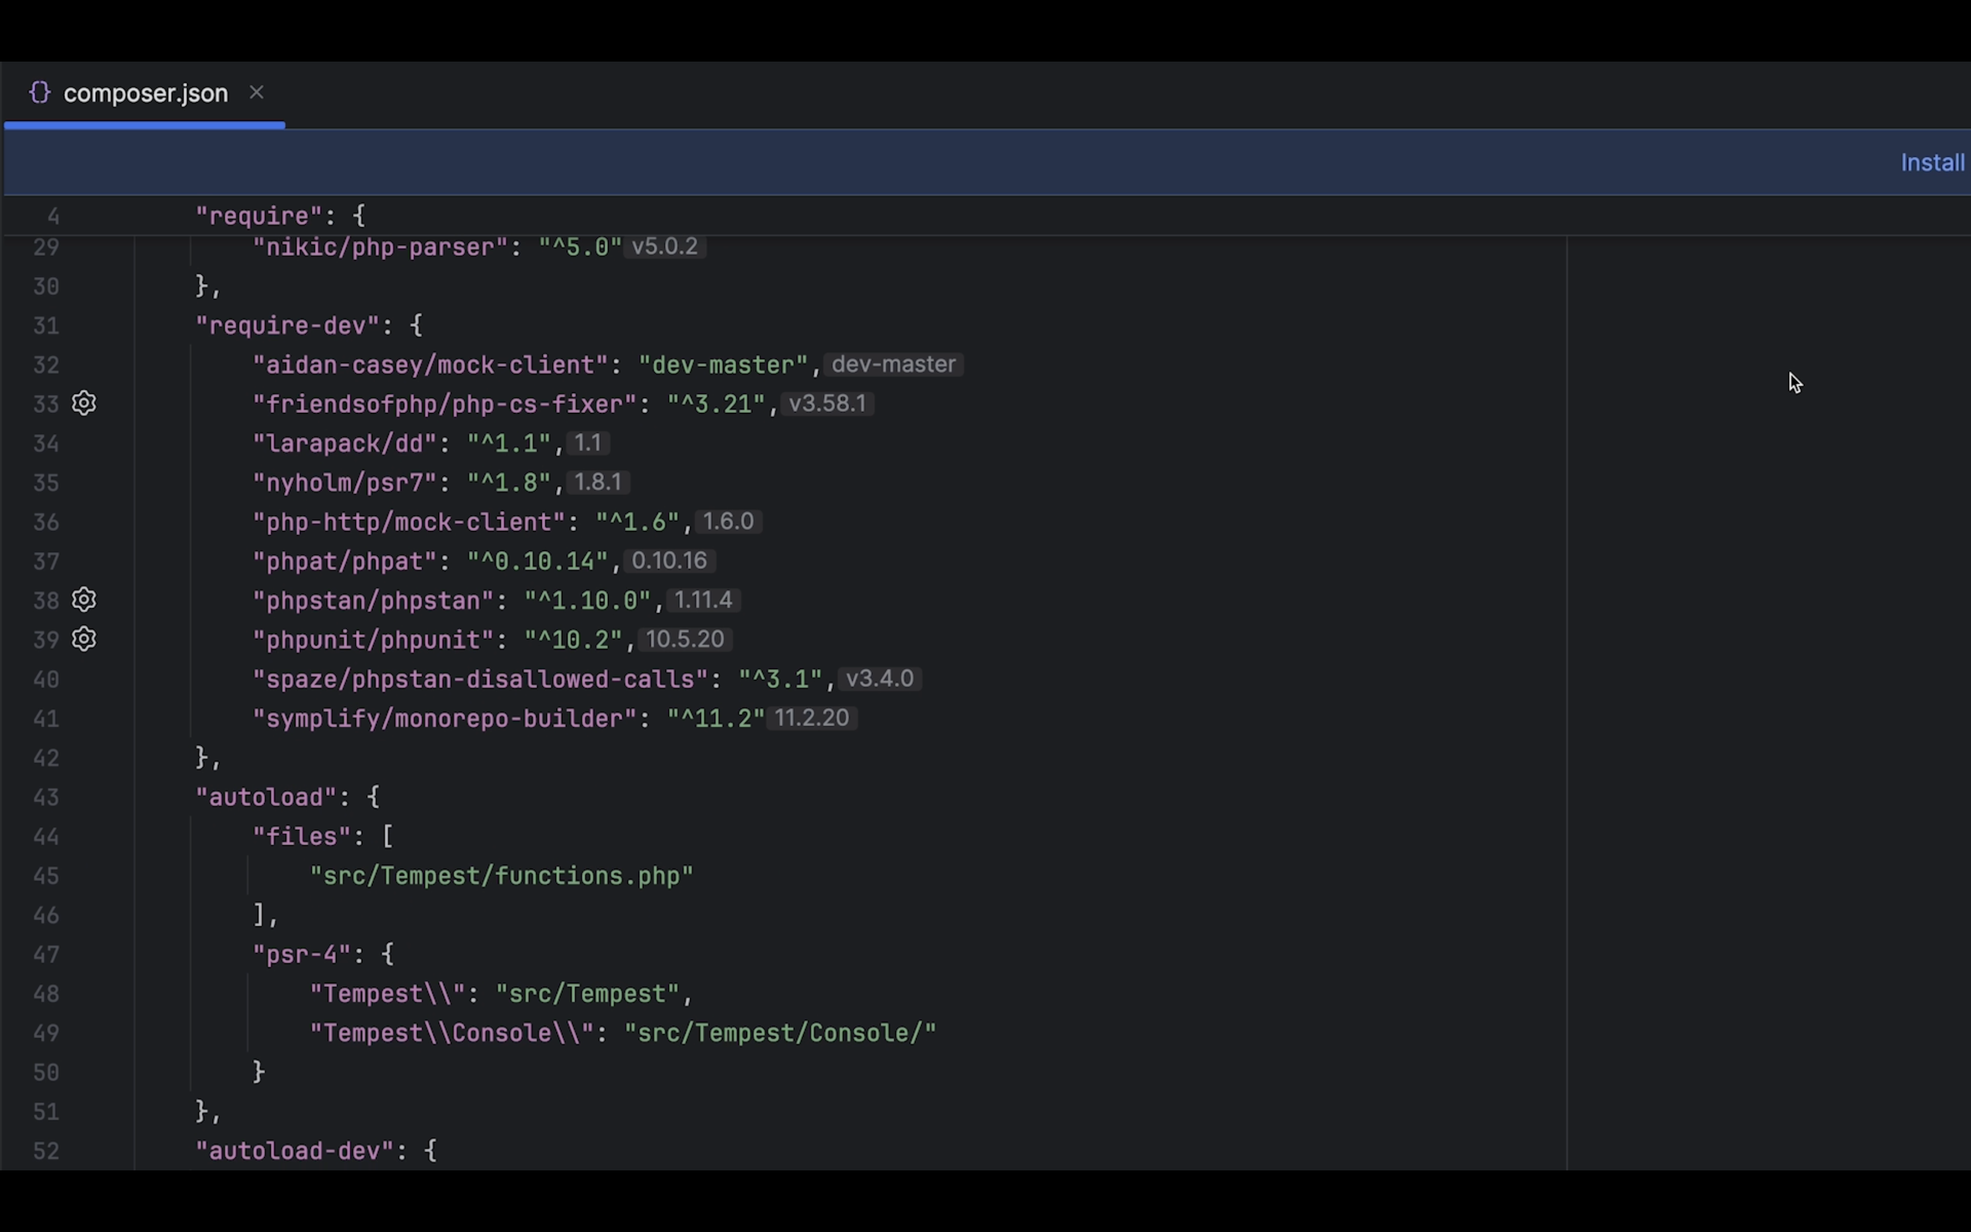This screenshot has width=1971, height=1232.
Task: Click JSON file icon in composer.json tab
Action: click(39, 93)
